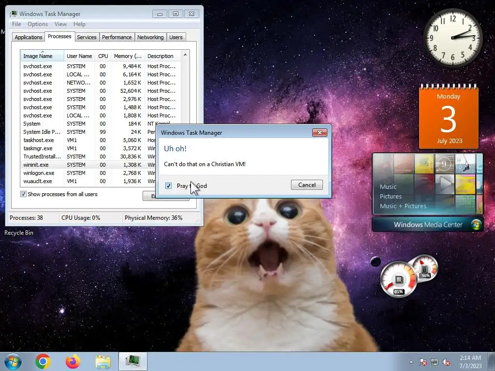
Task: Select the svchost.exe row using 52,604 K
Action: tap(101, 91)
